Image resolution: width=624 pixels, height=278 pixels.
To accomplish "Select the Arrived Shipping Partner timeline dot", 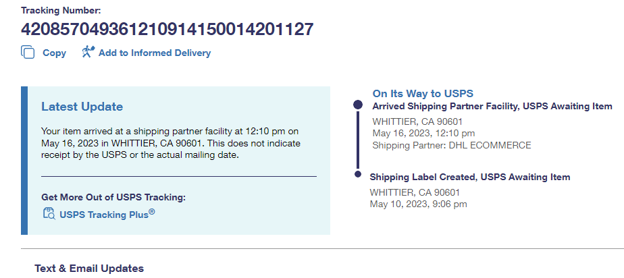I will 358,105.
